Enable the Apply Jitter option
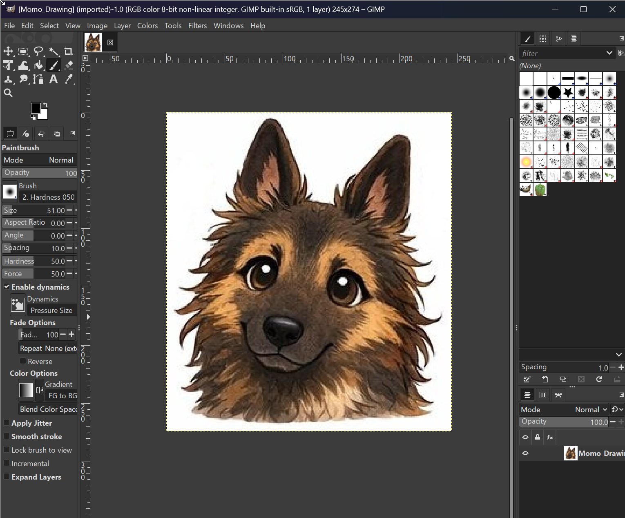This screenshot has width=625, height=518. (7, 423)
